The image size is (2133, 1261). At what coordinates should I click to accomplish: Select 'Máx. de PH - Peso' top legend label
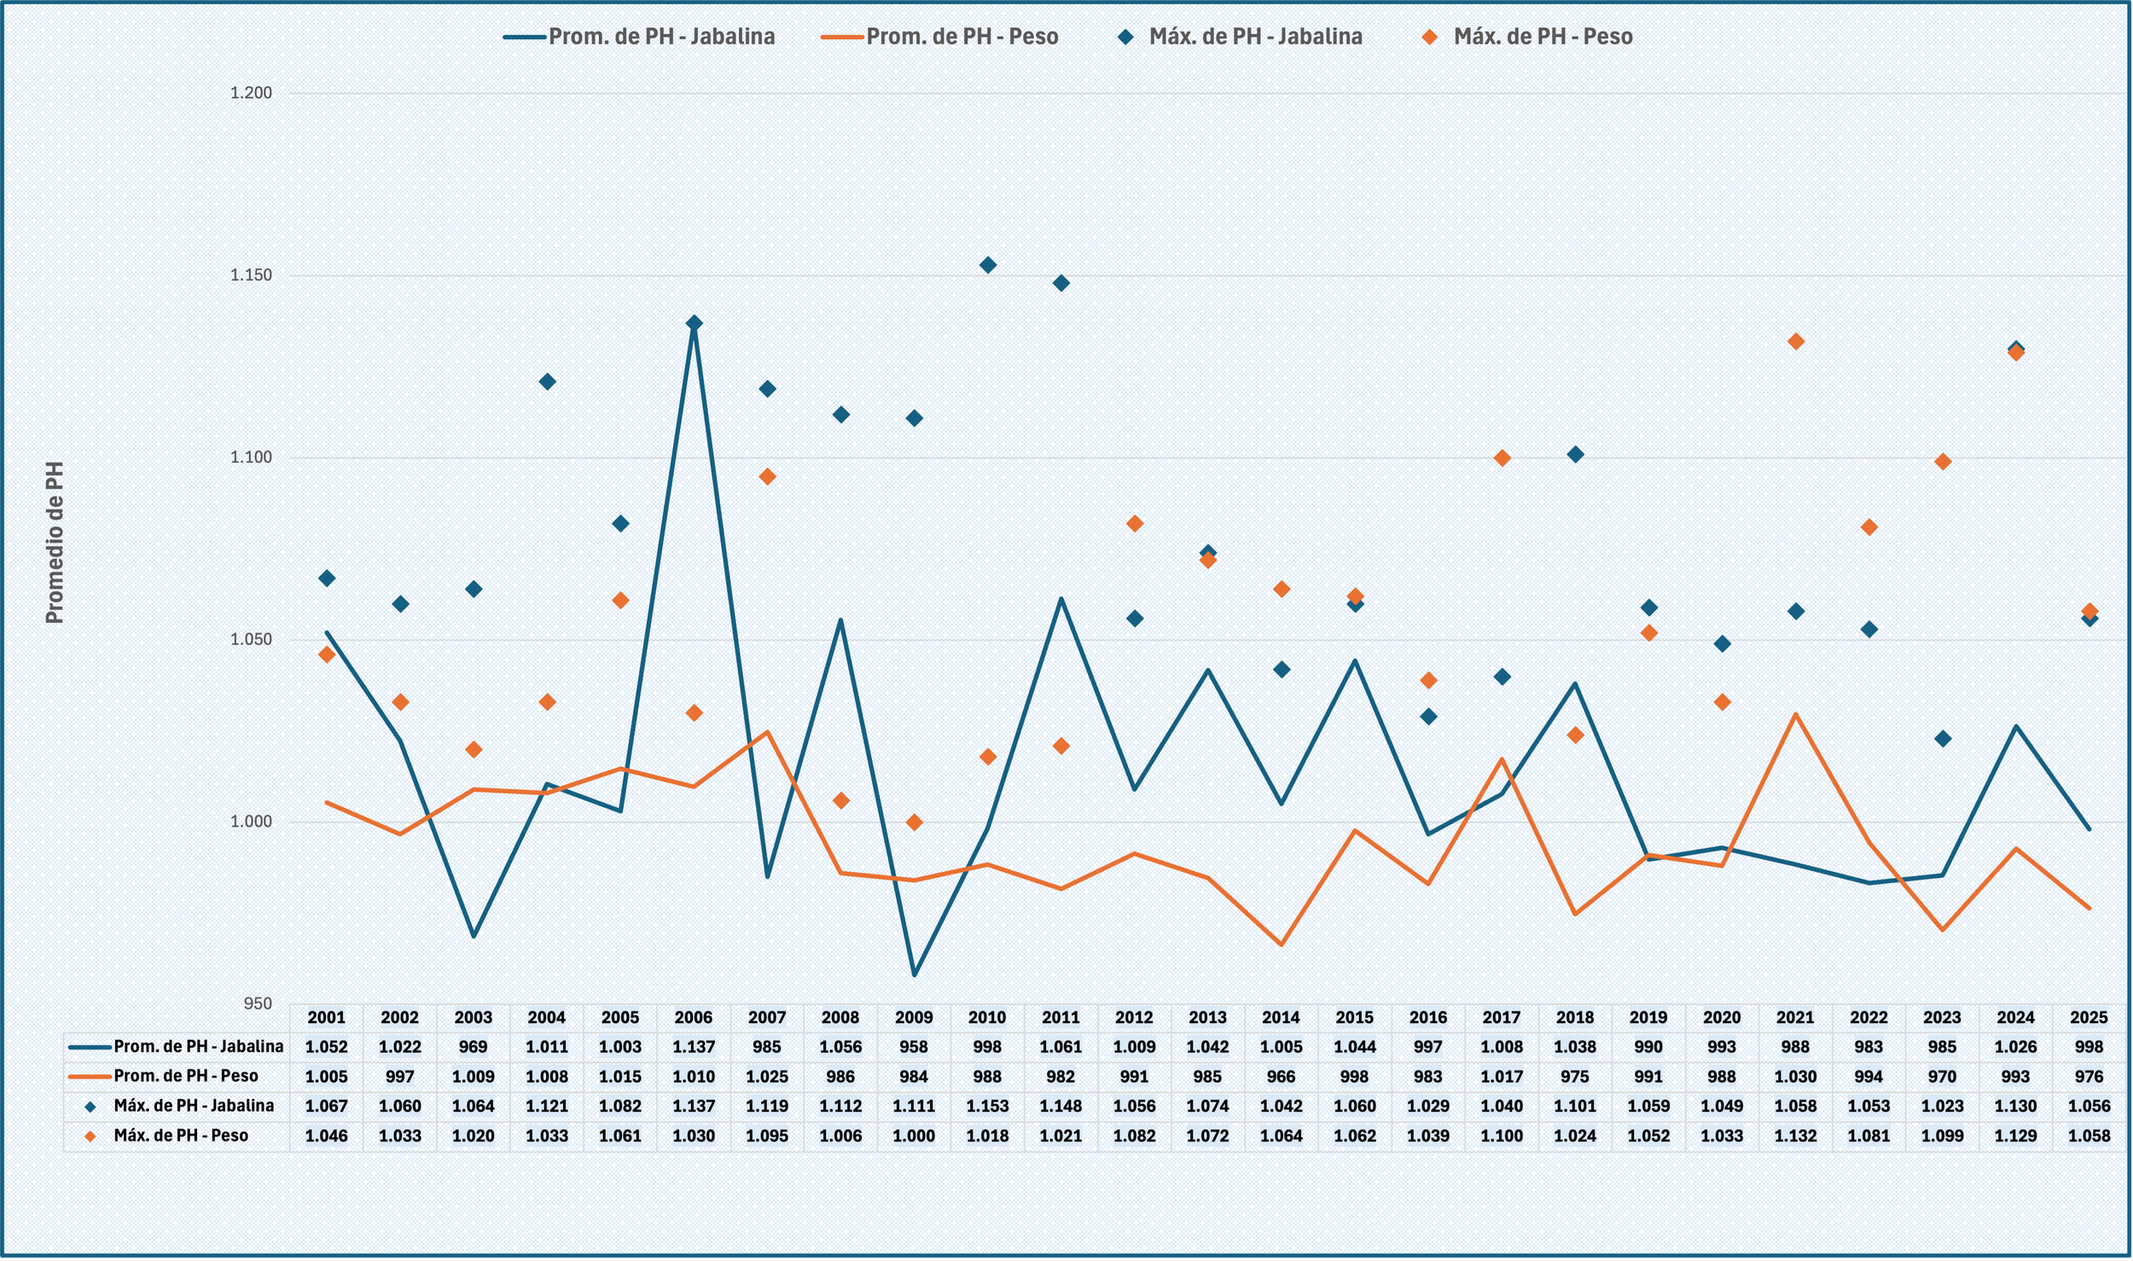coord(1543,37)
